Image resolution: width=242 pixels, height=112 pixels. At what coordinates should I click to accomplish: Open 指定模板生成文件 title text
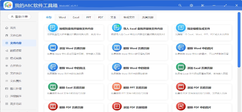pos(199,29)
